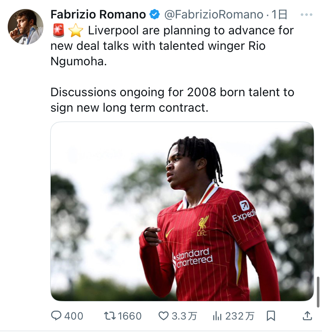
Task: Click the reply speech bubble icon
Action: [x=57, y=316]
